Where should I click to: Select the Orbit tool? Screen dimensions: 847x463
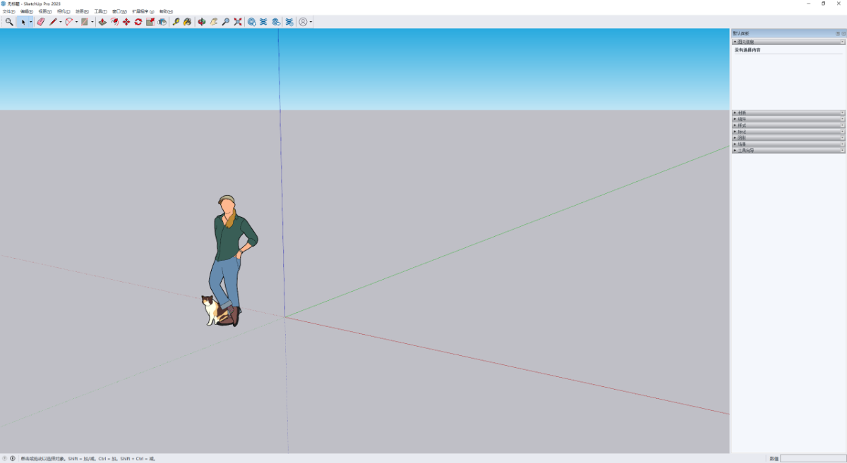(202, 22)
